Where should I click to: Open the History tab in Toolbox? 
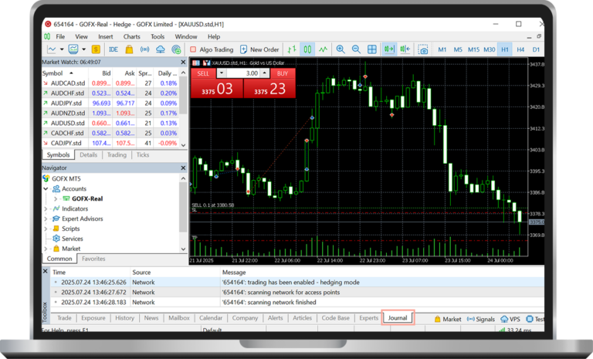(124, 318)
